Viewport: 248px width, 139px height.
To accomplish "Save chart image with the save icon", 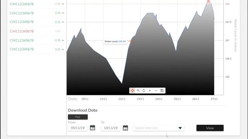I will 162,91.
